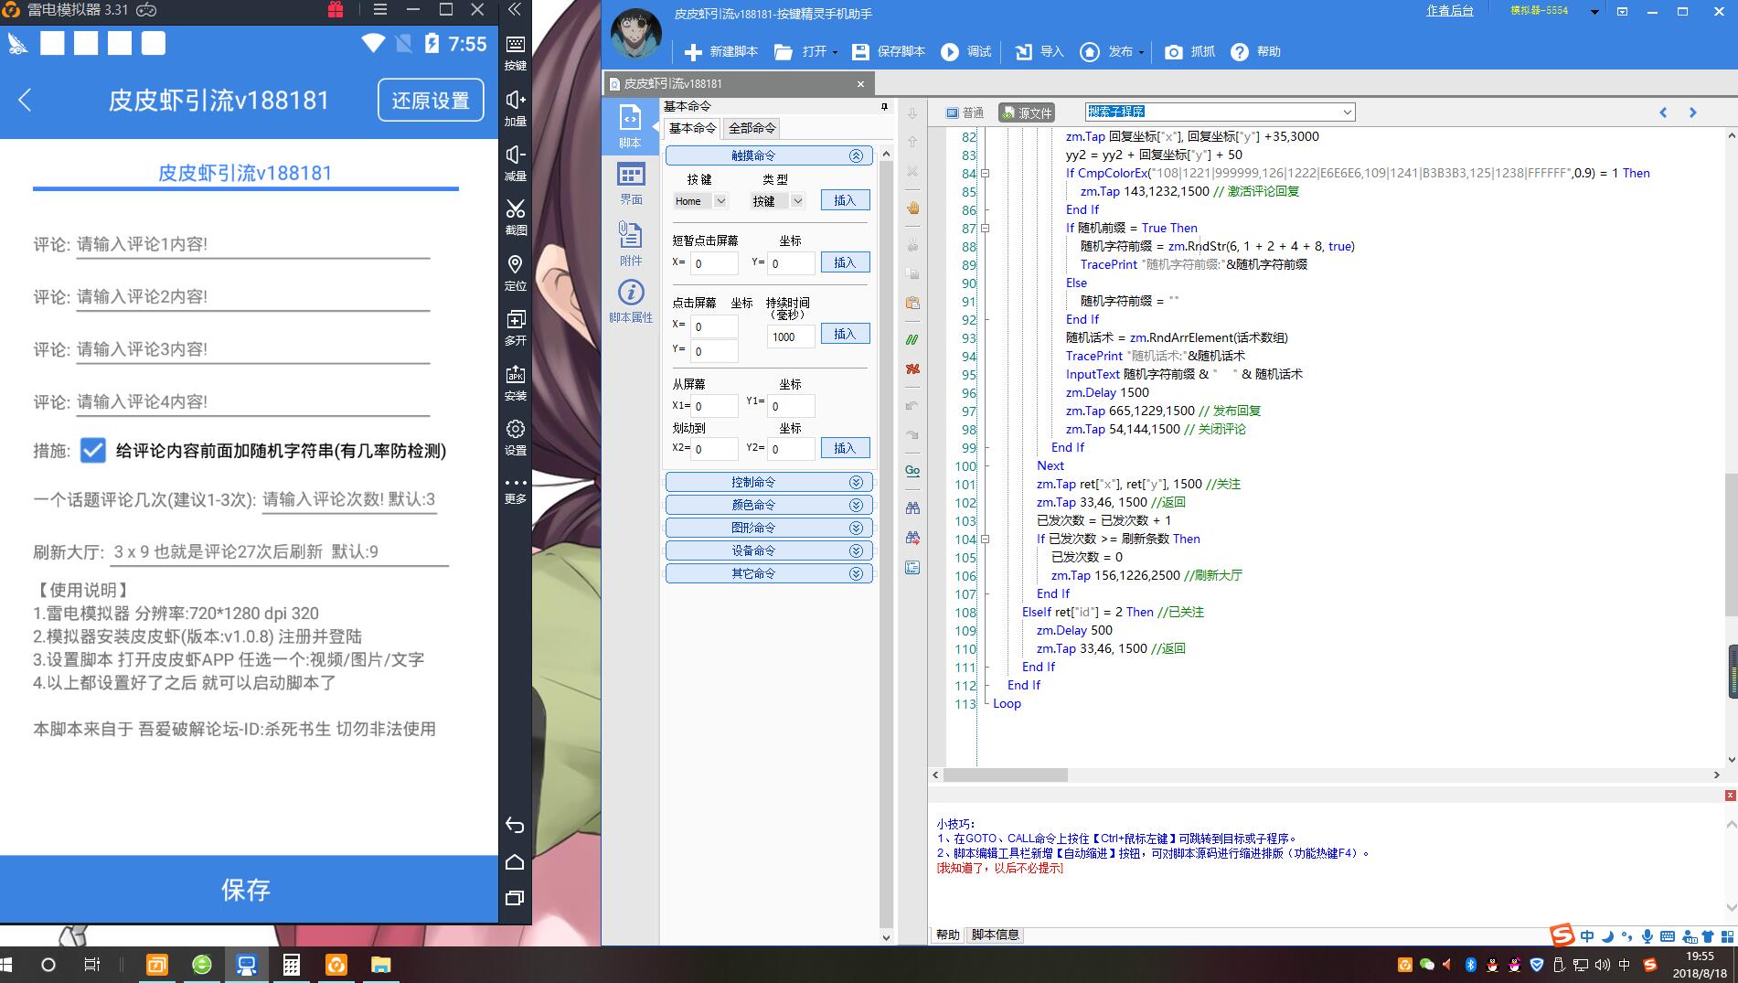Viewport: 1738px width, 983px height.
Task: Open the 搜索子程序 dropdown
Action: [x=1347, y=112]
